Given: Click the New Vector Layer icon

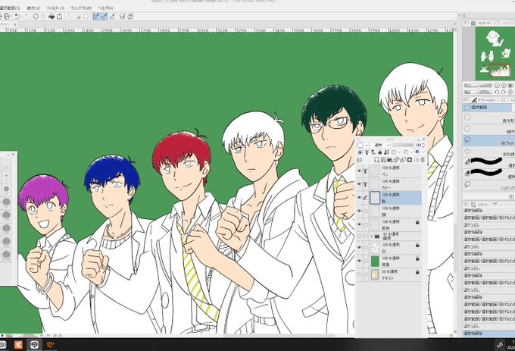Looking at the screenshot, I should coord(383,160).
